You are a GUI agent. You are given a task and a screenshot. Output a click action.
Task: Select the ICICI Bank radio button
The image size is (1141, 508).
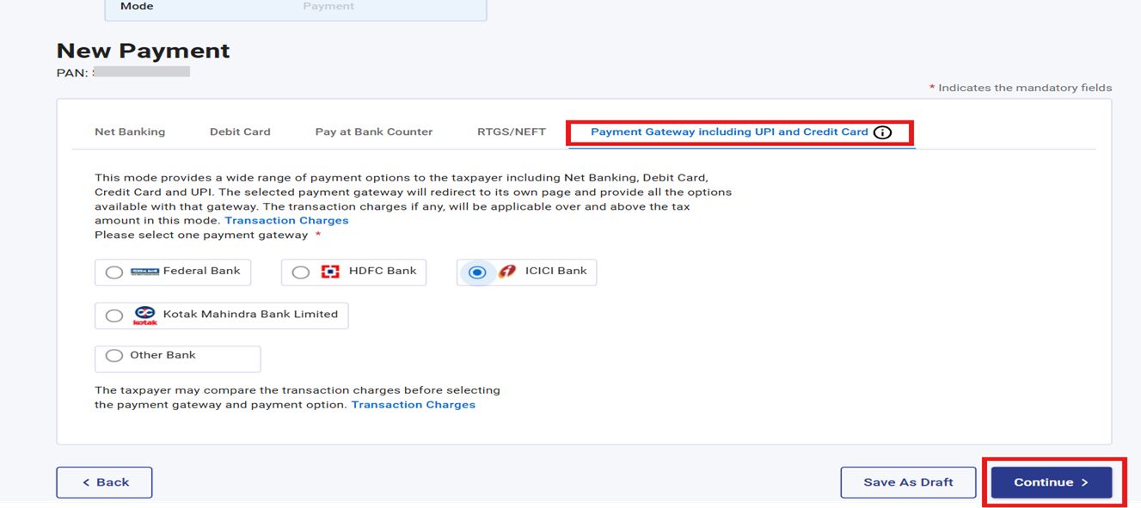click(477, 272)
